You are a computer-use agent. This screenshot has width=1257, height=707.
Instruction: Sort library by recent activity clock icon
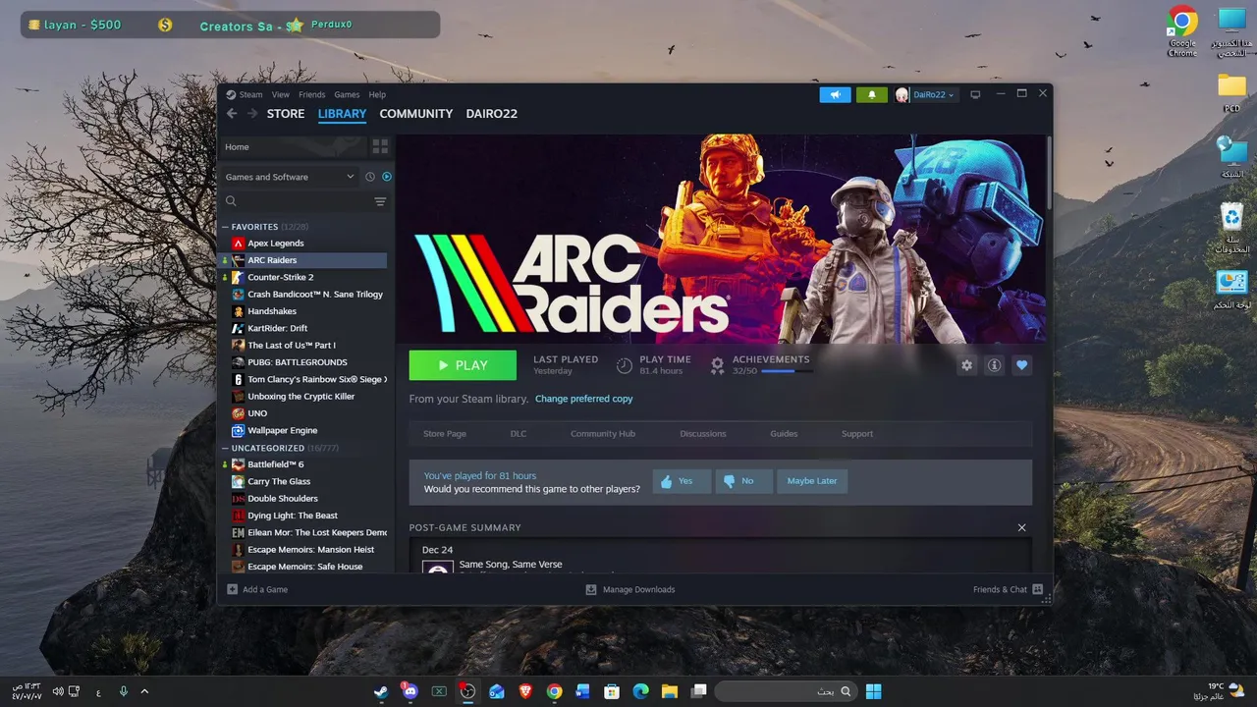pyautogui.click(x=370, y=177)
